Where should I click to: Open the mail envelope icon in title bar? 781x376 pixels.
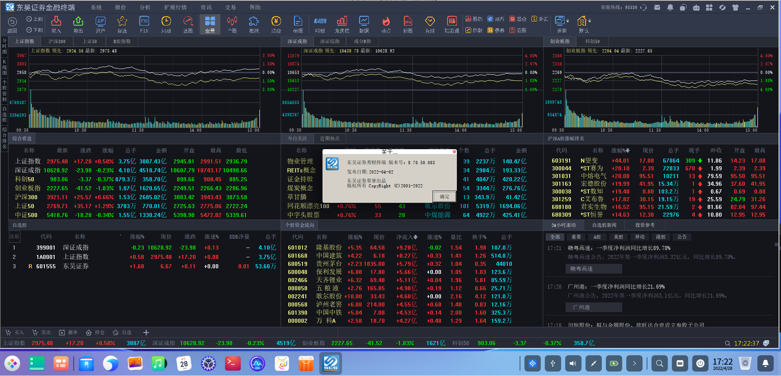point(657,7)
